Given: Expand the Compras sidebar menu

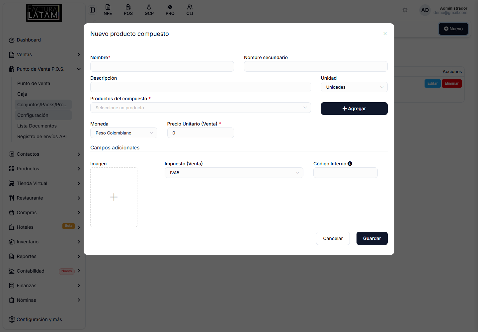Looking at the screenshot, I should point(44,212).
